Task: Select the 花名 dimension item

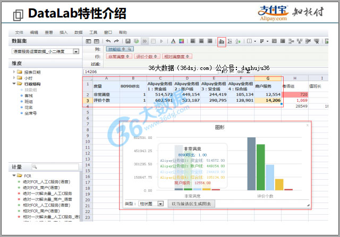Action: tap(28, 107)
